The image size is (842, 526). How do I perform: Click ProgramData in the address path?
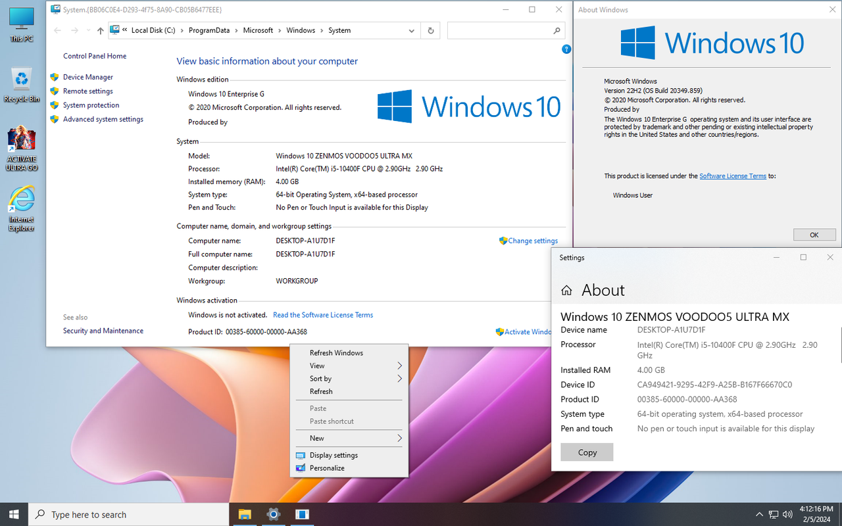(209, 30)
